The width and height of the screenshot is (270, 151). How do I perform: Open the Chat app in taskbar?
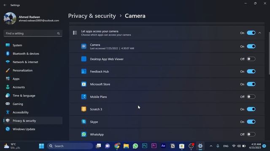[108, 146]
